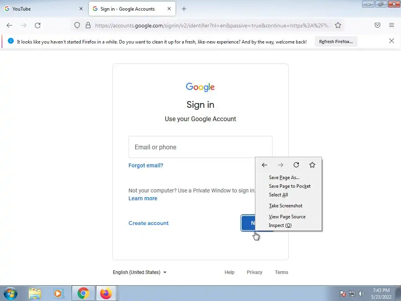Click the context menu forward arrow
The width and height of the screenshot is (401, 301).
click(280, 165)
